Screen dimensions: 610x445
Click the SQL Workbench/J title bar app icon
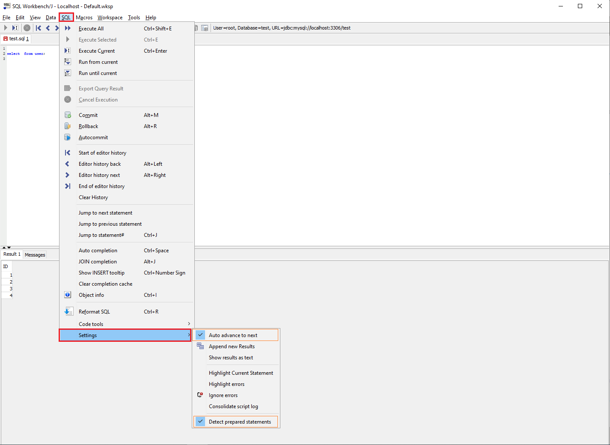pyautogui.click(x=7, y=6)
